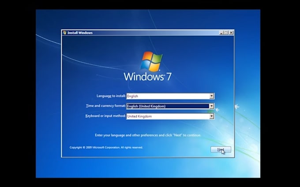This screenshot has height=187, width=300.
Task: Click the Next button
Action: 221,150
